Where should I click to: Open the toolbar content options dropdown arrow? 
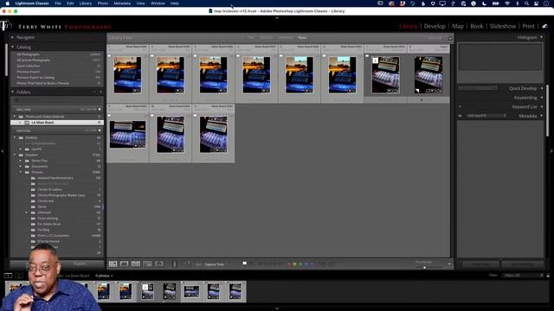(x=449, y=263)
